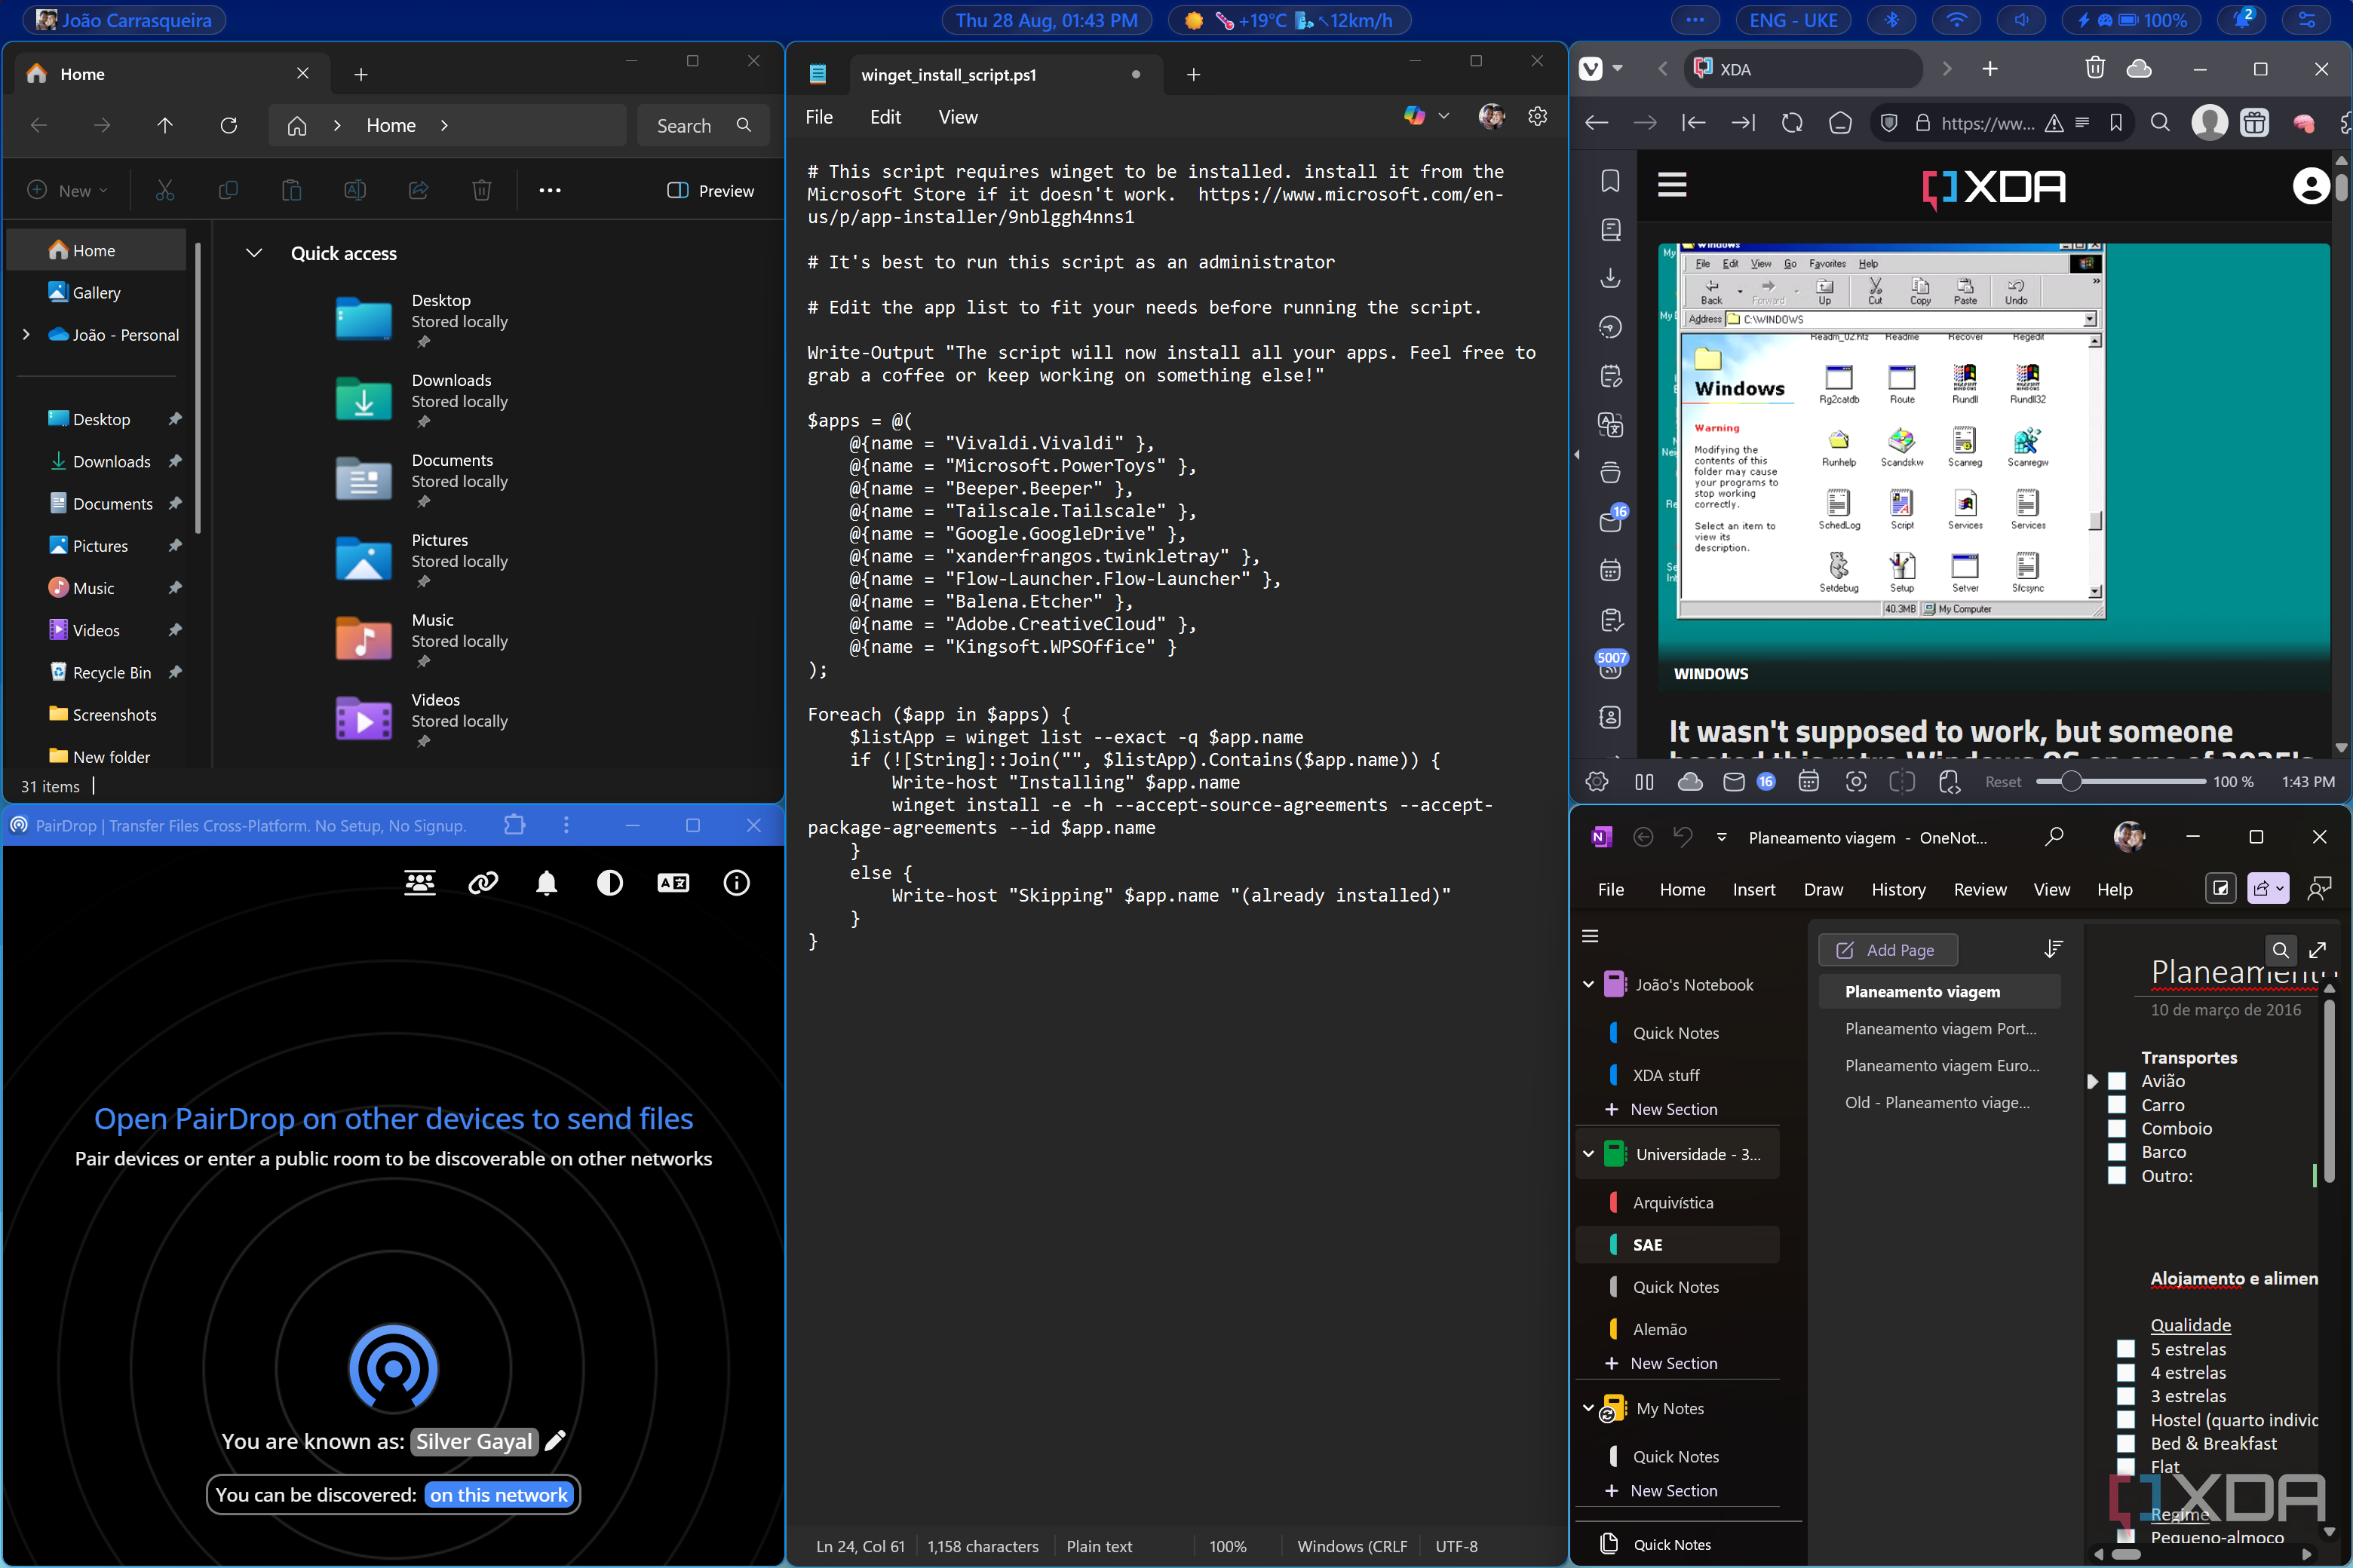Tick the Comboio checkbox

point(2117,1128)
